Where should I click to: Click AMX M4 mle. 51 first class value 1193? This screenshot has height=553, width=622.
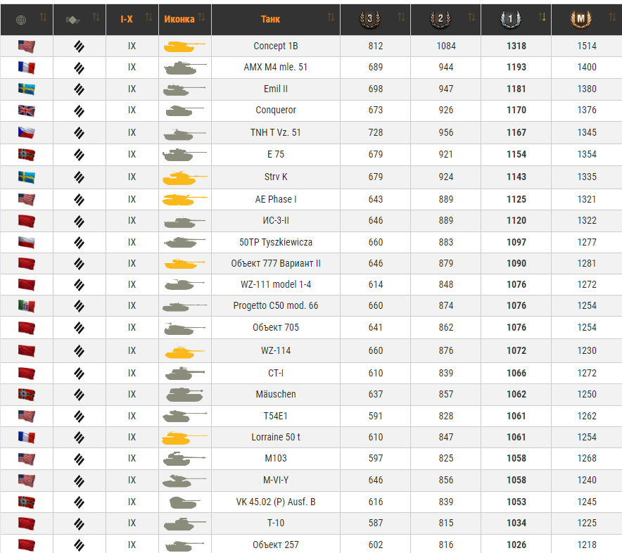click(516, 67)
